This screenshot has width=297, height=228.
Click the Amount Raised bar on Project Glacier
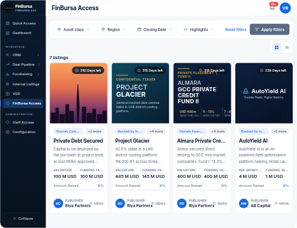coord(140,190)
